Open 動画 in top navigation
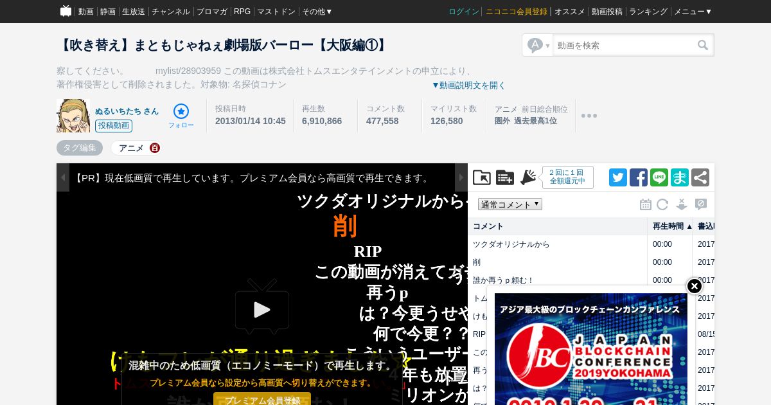 [86, 12]
